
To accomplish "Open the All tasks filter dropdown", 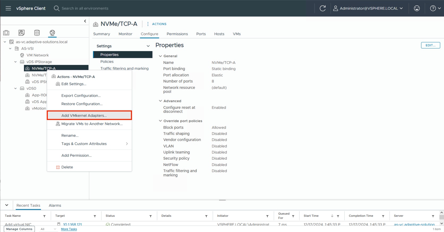I will click(48, 229).
